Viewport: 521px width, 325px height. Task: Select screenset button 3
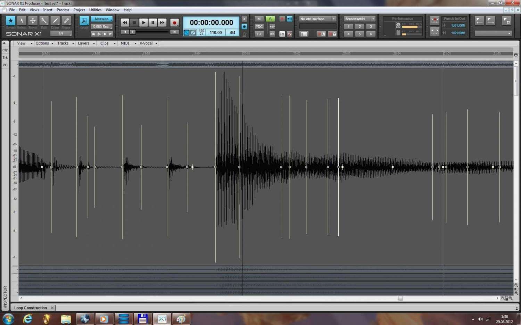[371, 26]
